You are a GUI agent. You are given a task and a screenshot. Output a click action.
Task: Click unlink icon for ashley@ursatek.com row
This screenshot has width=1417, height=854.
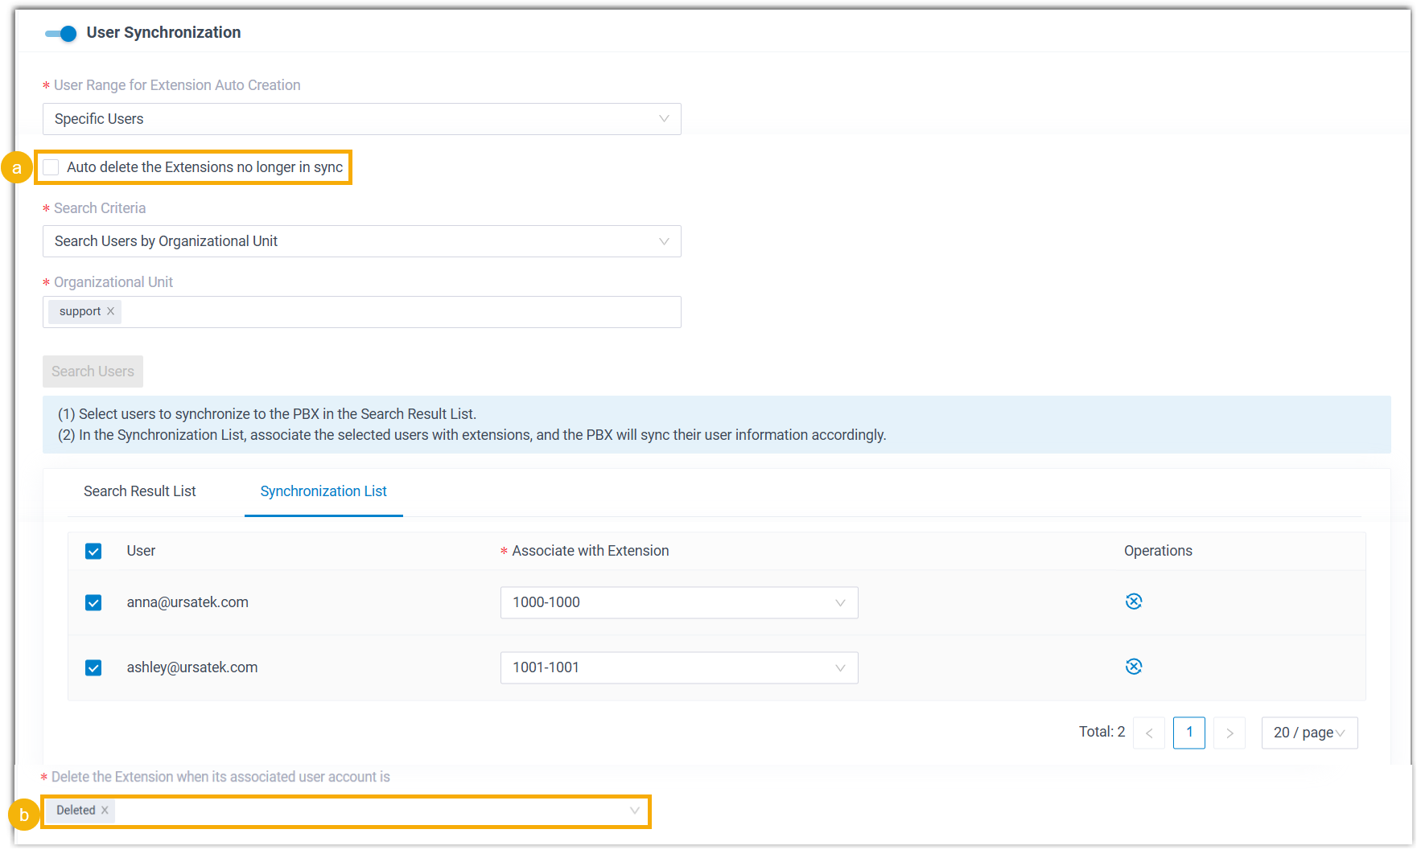pos(1133,667)
